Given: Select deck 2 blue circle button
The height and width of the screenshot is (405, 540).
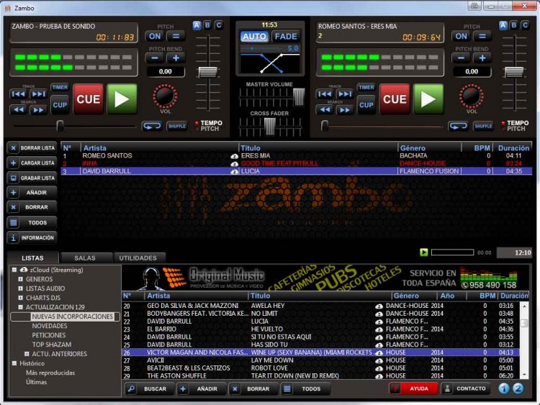Looking at the screenshot, I should click(518, 388).
